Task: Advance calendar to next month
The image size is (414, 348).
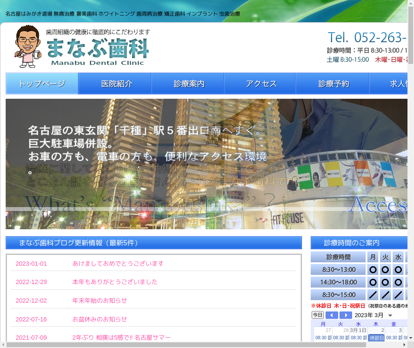Action: pos(346,315)
